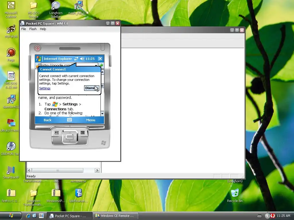Open UltraUXTheme desktop icon
The image size is (294, 220).
(x=10, y=125)
